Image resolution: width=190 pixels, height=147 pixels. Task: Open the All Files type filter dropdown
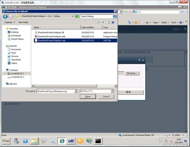tap(112, 91)
